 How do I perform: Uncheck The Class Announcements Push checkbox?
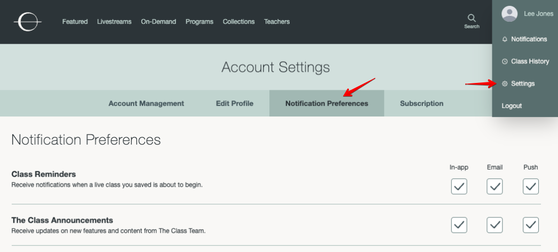tap(530, 225)
